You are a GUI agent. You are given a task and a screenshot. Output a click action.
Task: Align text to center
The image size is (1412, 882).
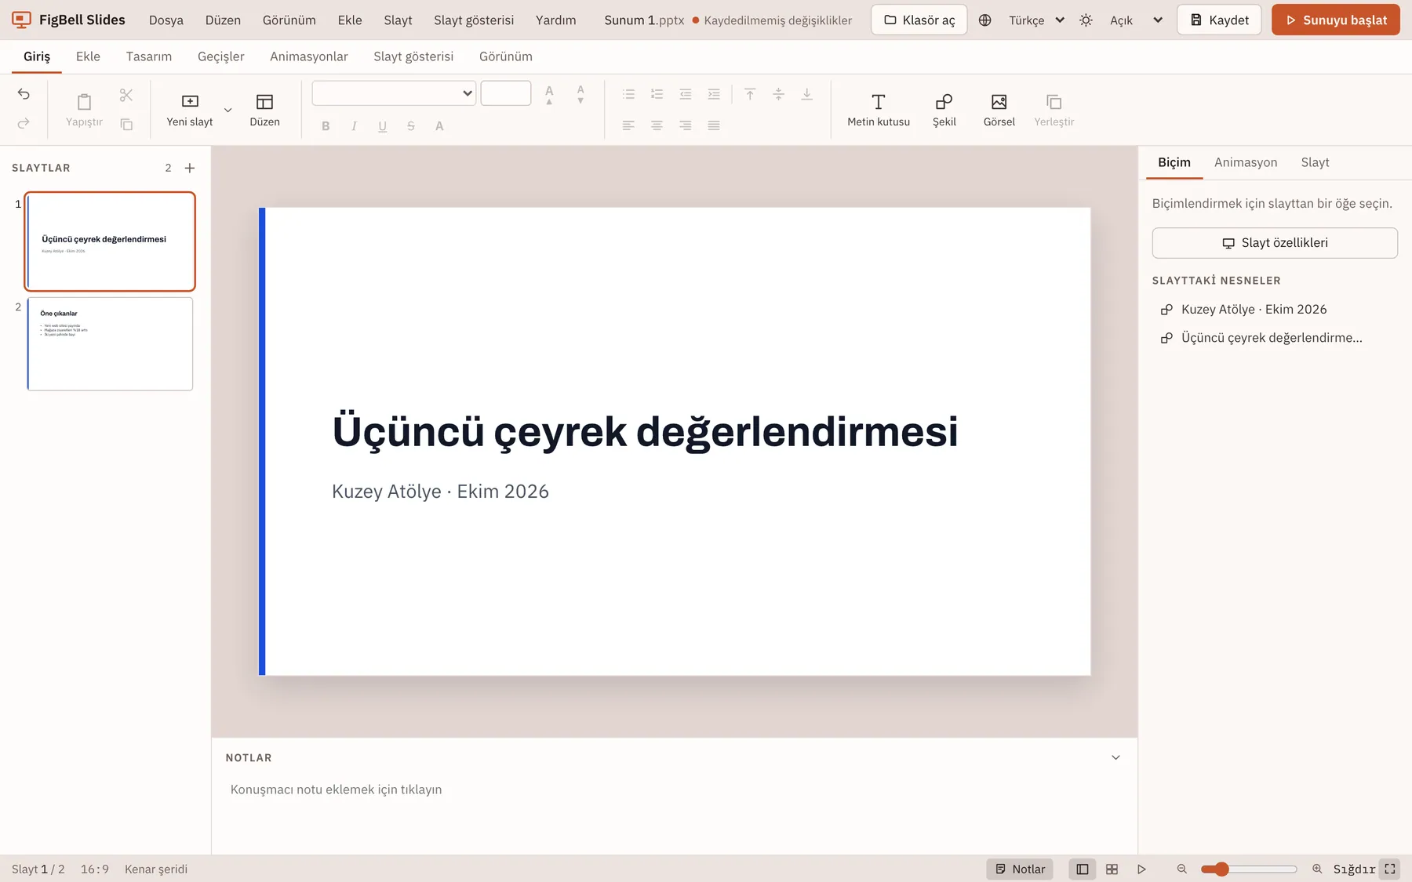[x=657, y=125]
